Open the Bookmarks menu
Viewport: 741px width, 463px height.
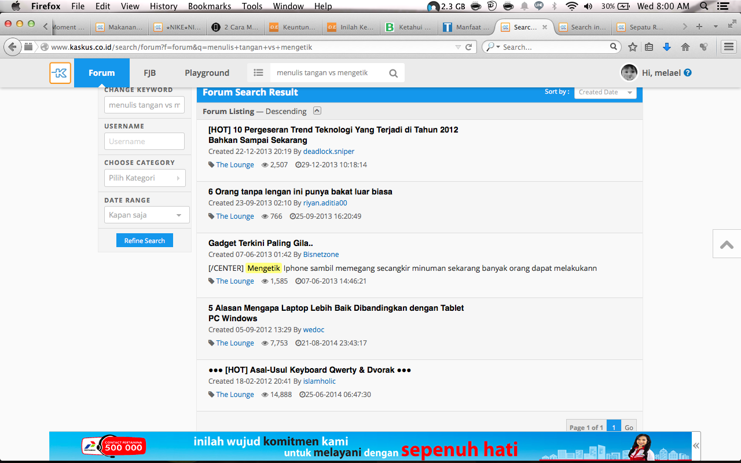point(210,6)
